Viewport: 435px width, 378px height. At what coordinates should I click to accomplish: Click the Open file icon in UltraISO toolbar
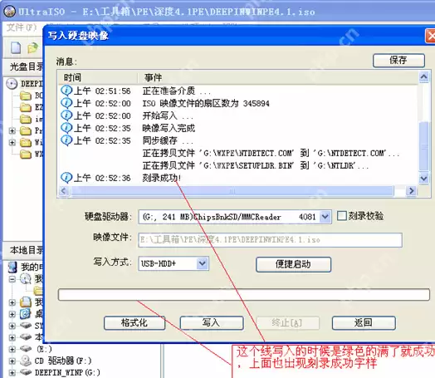32,47
